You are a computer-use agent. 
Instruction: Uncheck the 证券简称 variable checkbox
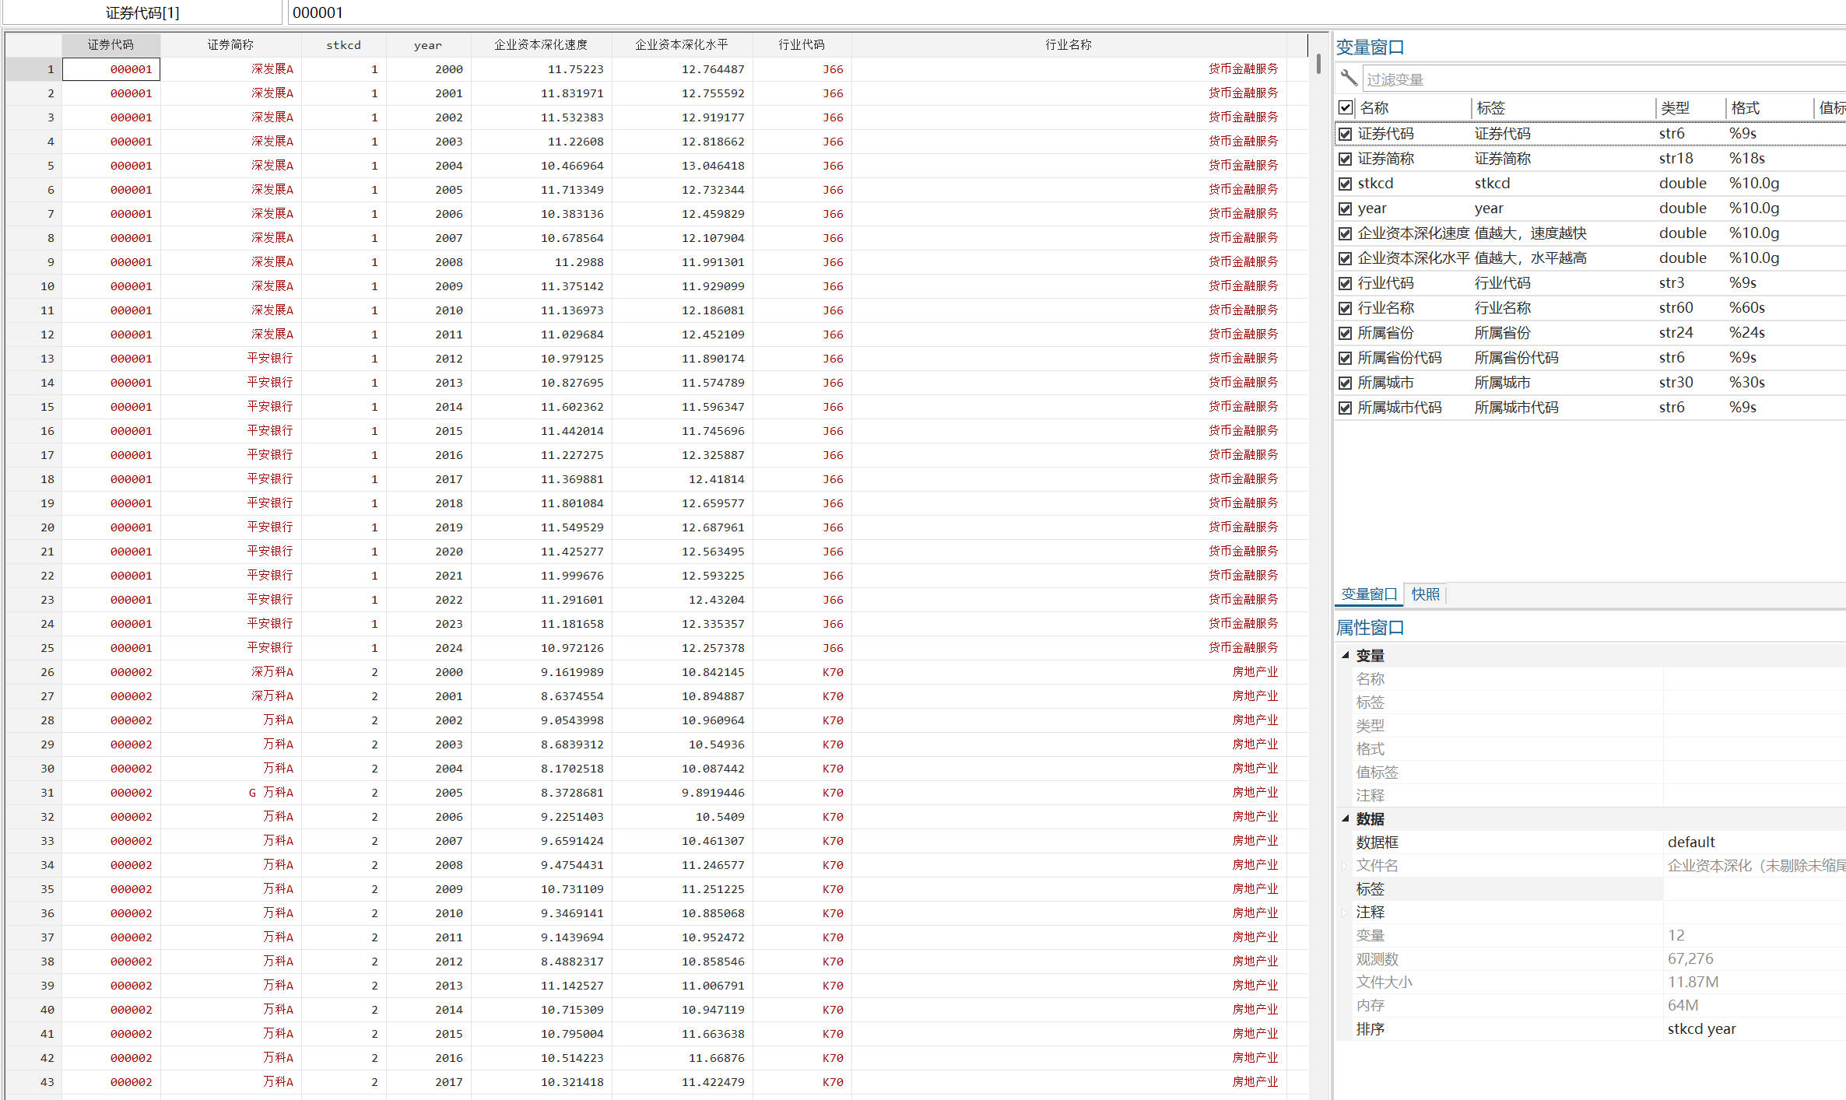pyautogui.click(x=1345, y=159)
